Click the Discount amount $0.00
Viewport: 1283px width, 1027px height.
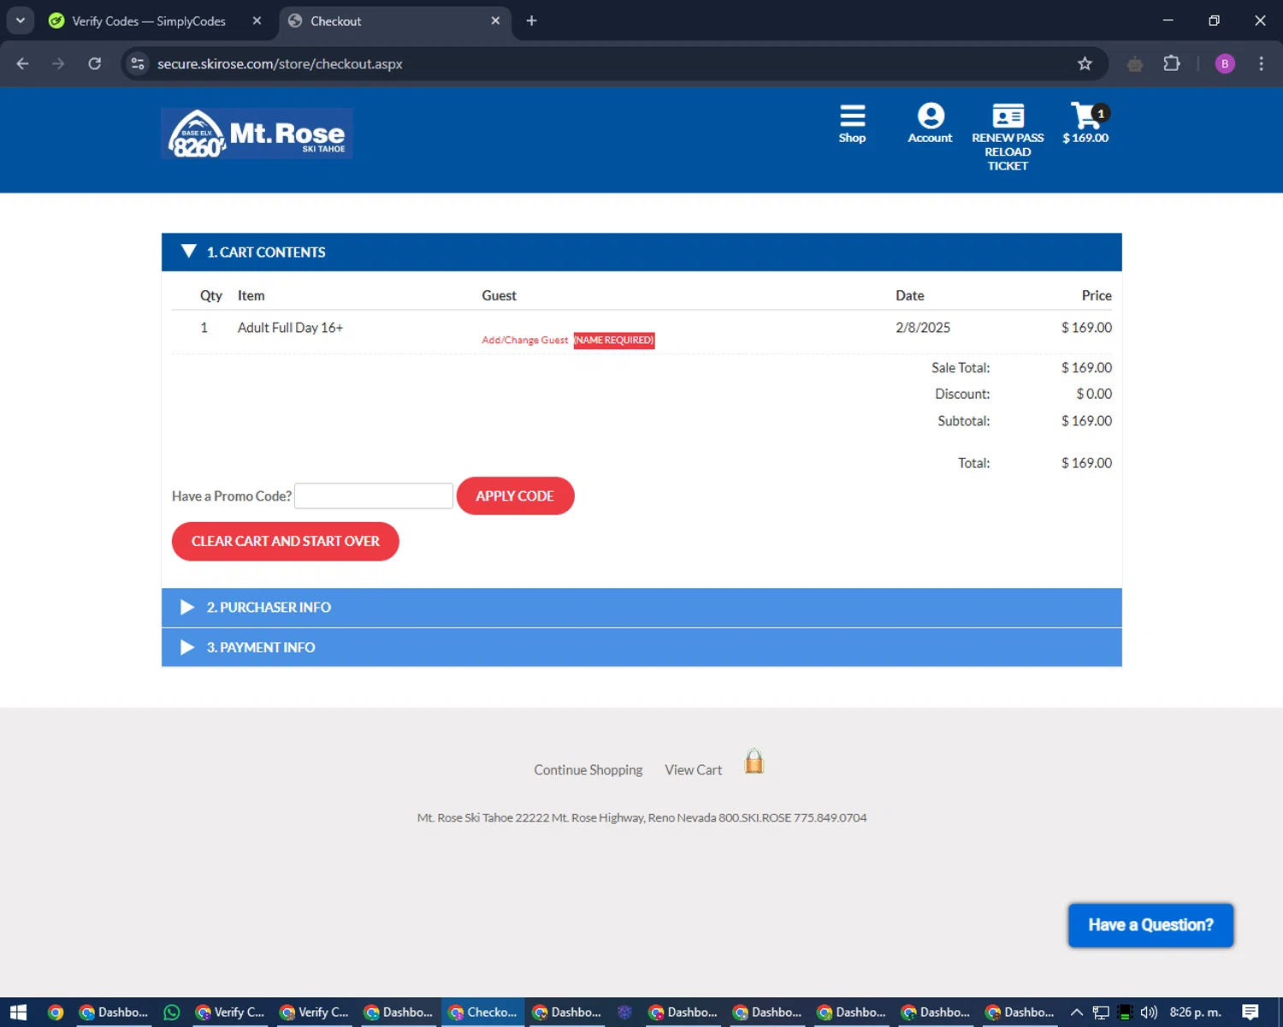1094,395
